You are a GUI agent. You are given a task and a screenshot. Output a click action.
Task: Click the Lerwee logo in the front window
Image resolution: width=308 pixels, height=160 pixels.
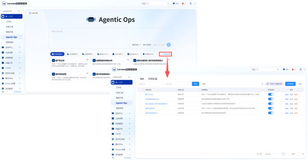coord(114,69)
